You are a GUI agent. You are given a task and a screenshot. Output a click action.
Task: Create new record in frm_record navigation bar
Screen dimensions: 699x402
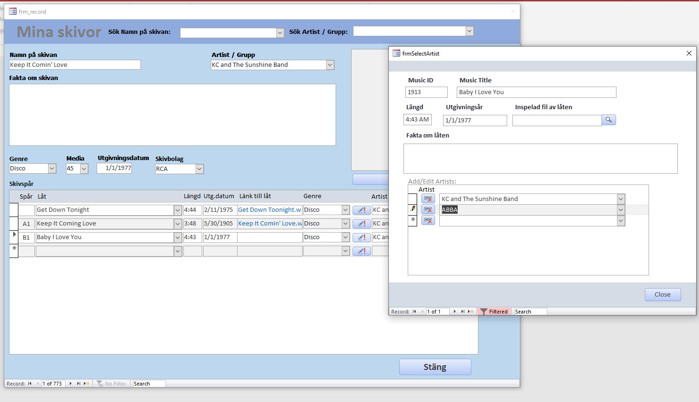coord(87,384)
